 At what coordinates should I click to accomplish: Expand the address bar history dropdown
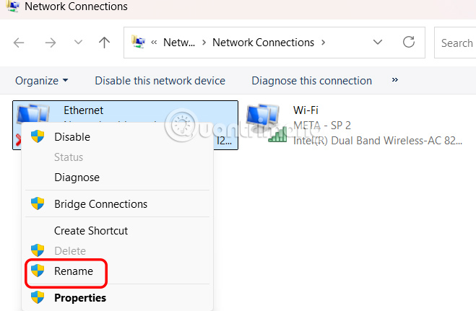coord(377,43)
